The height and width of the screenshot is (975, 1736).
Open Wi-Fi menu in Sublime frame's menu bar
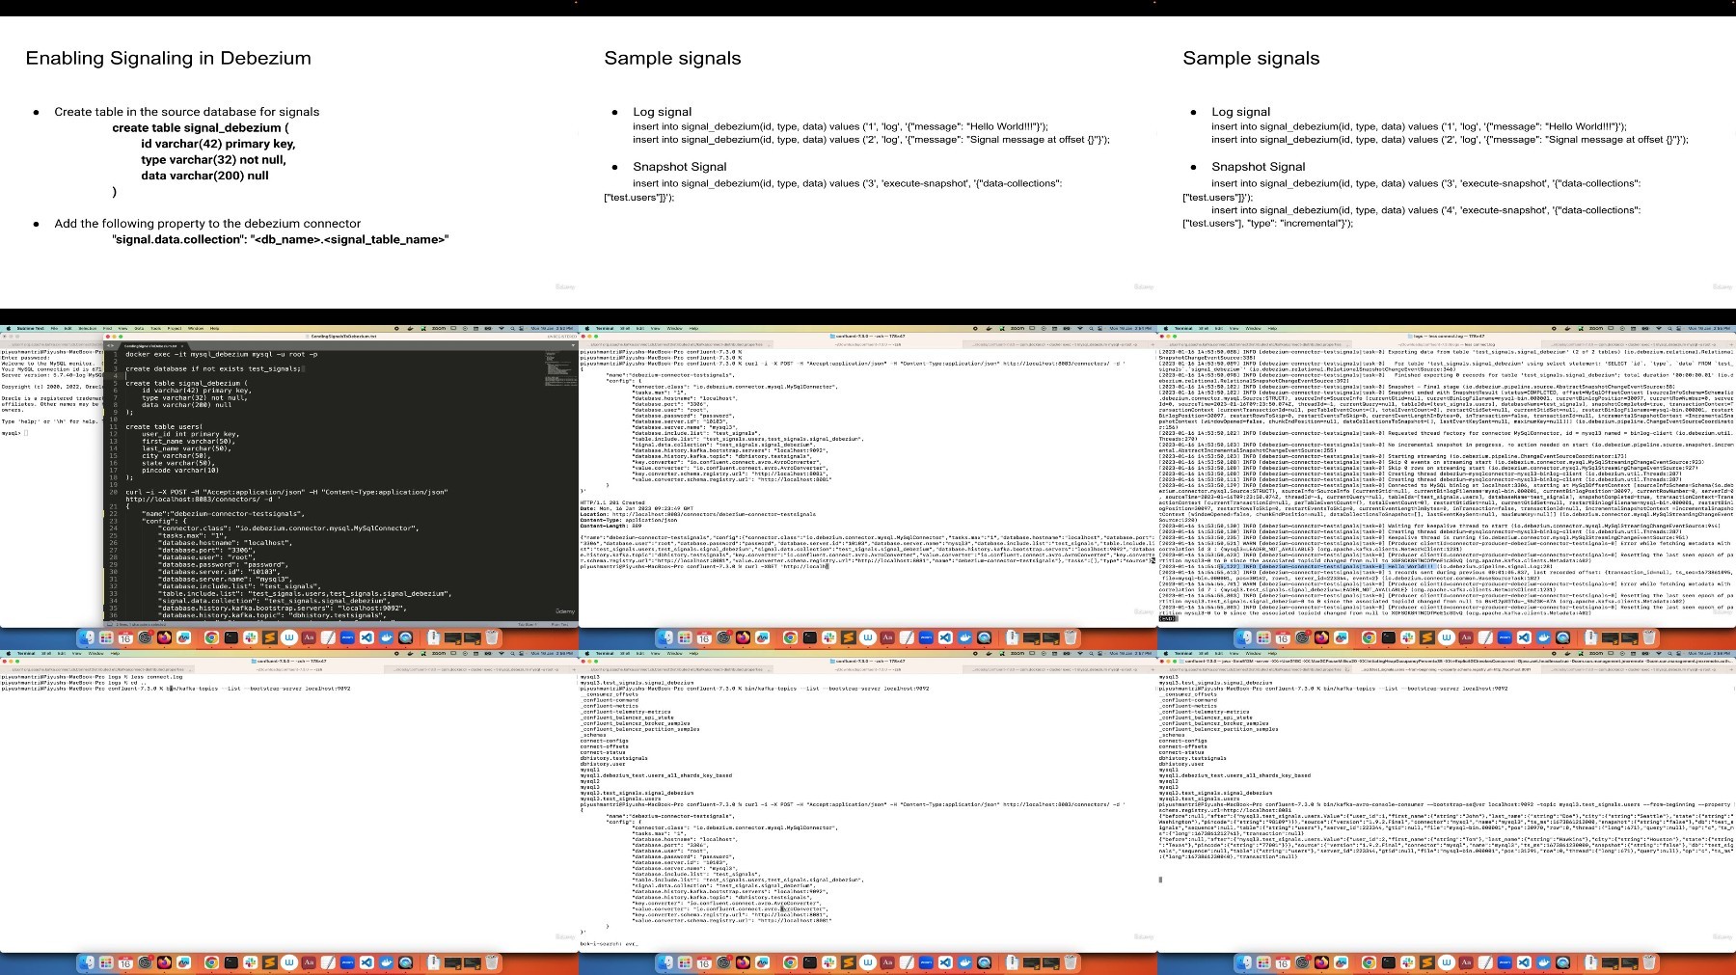click(x=502, y=328)
